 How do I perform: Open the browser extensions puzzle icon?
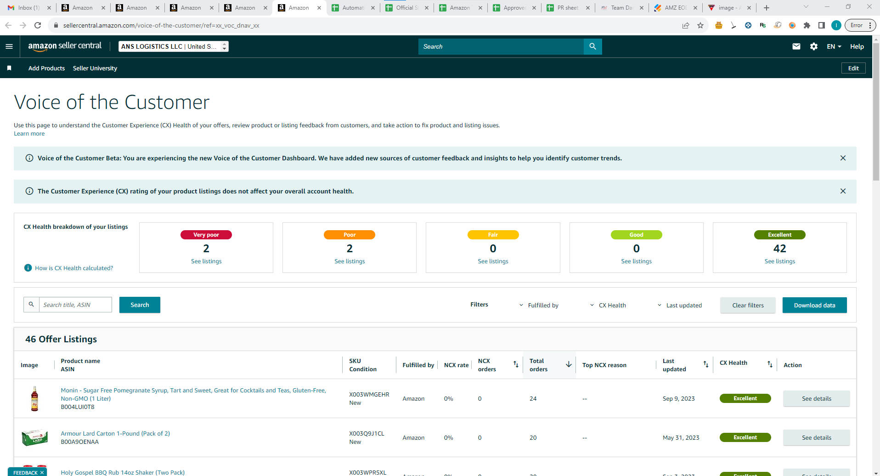(807, 25)
